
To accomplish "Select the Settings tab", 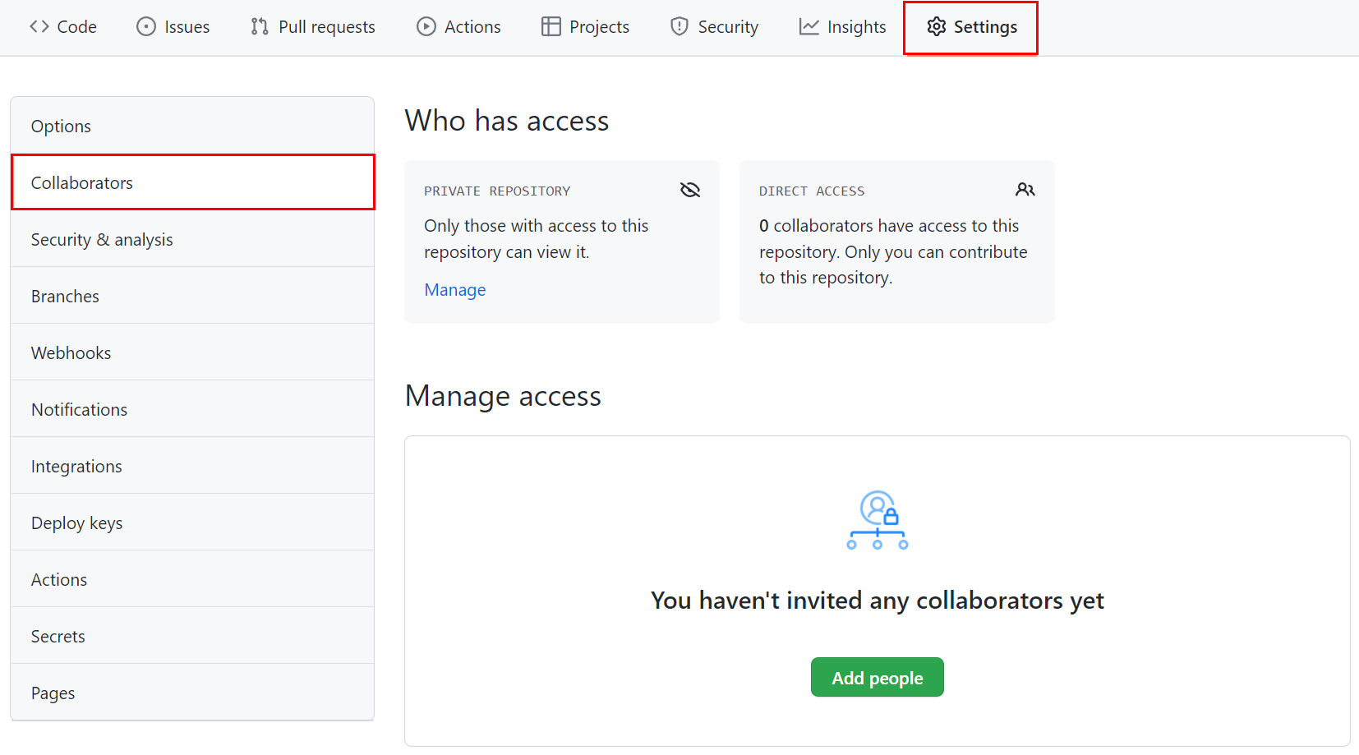I will 971,28.
